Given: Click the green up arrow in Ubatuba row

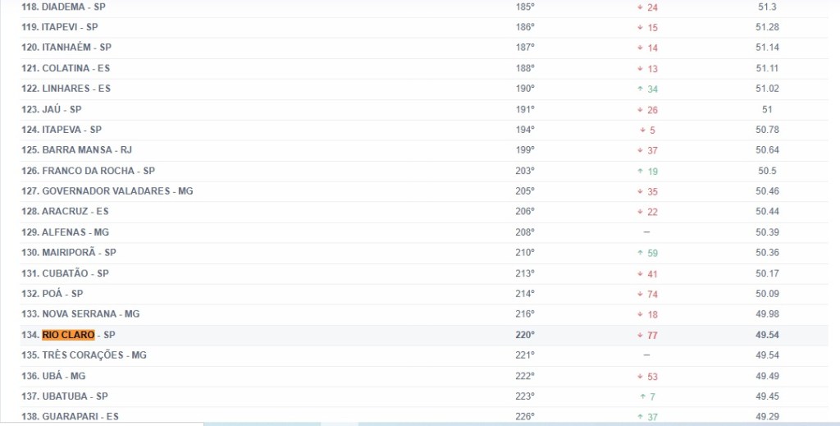Looking at the screenshot, I should pos(642,396).
